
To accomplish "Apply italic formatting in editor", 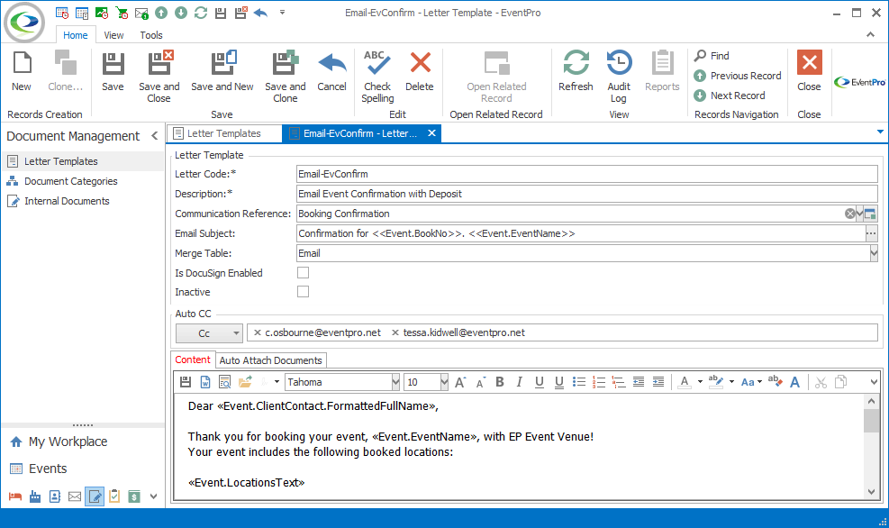I will click(x=519, y=382).
